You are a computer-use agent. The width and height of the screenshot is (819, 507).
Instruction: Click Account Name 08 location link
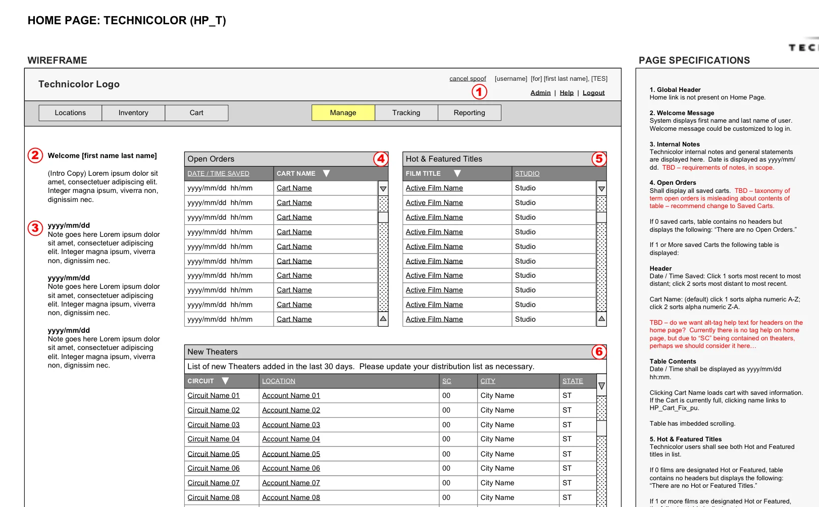[291, 497]
